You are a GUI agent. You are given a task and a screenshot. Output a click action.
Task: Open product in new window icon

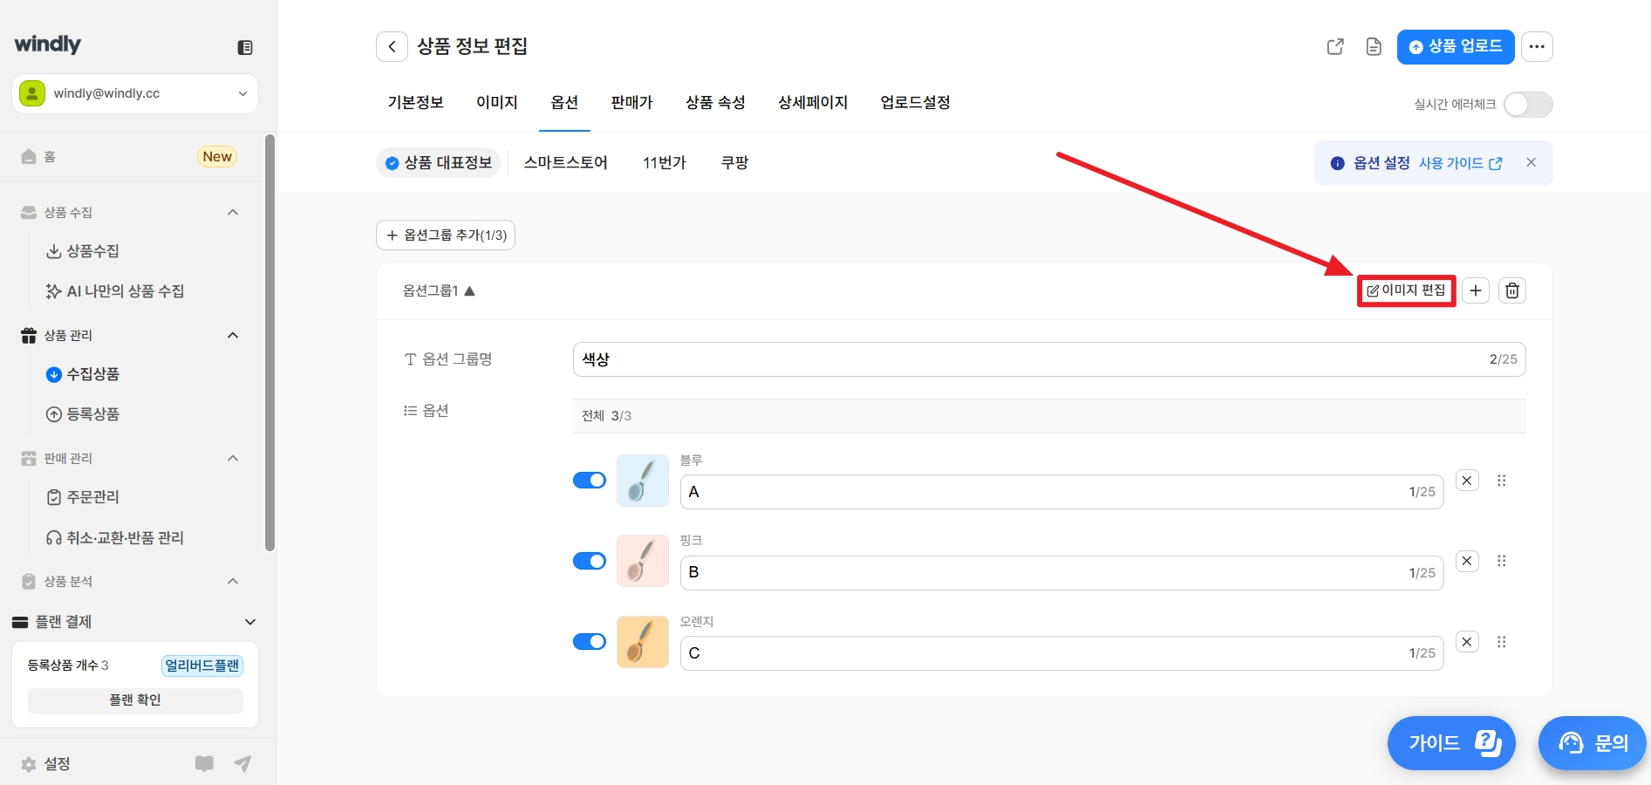[1335, 46]
